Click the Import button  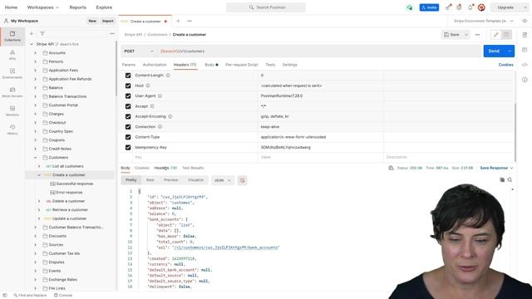108,21
